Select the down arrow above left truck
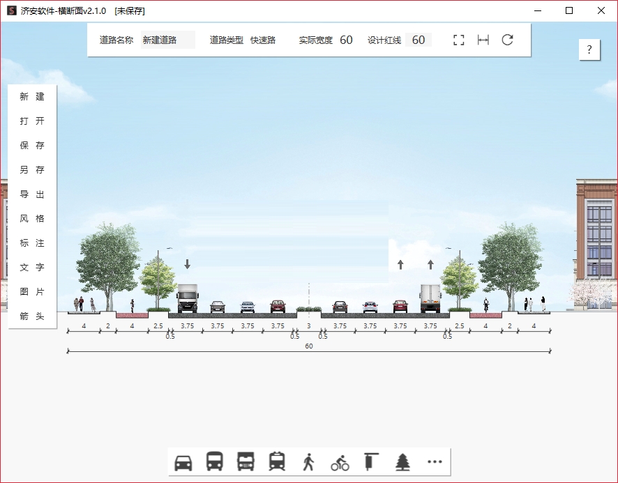Viewport: 618px width, 483px height. pyautogui.click(x=187, y=264)
